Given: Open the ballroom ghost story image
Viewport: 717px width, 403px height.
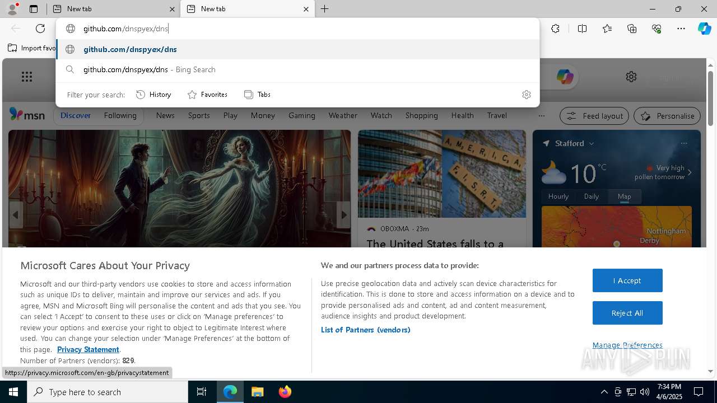Looking at the screenshot, I should [179, 189].
